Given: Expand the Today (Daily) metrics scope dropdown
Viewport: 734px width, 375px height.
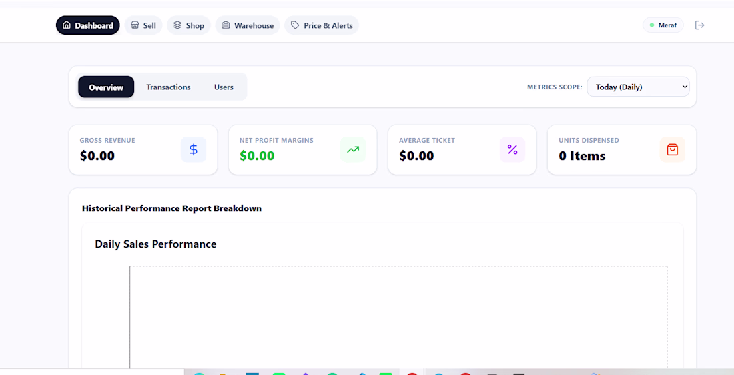Looking at the screenshot, I should pos(638,87).
